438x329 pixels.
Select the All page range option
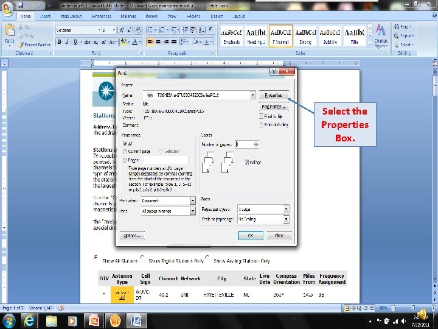click(125, 144)
